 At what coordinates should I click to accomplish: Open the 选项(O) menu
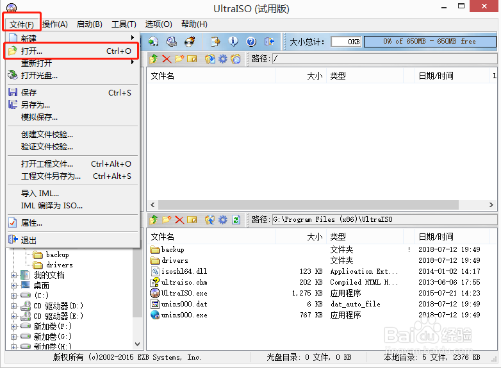point(158,24)
